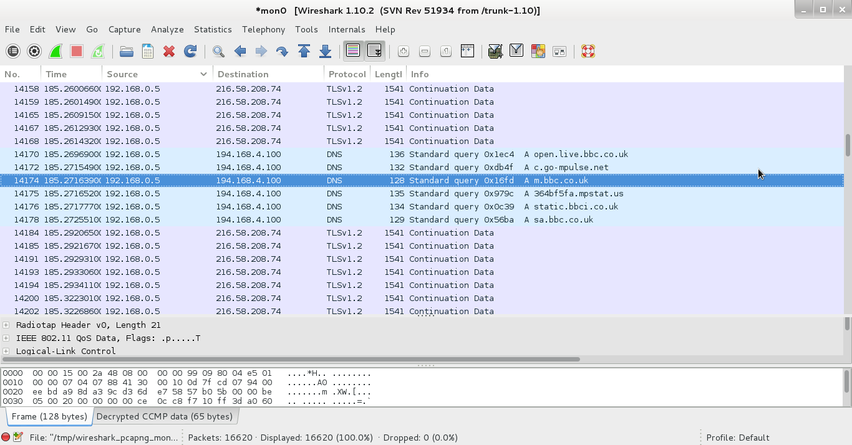This screenshot has width=852, height=445.
Task: Open the Capture menu
Action: 124,29
